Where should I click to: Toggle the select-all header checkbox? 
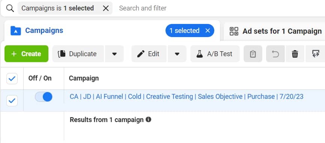coord(12,79)
